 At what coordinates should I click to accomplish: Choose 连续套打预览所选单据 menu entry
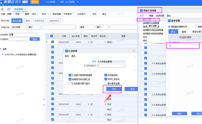coord(153,34)
